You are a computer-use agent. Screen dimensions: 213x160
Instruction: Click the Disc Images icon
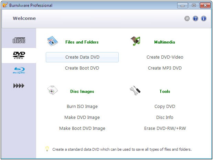pos(52,90)
